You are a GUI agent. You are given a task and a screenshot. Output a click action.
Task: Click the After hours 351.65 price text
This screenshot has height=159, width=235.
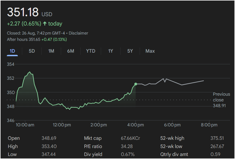pyautogui.click(x=24, y=39)
